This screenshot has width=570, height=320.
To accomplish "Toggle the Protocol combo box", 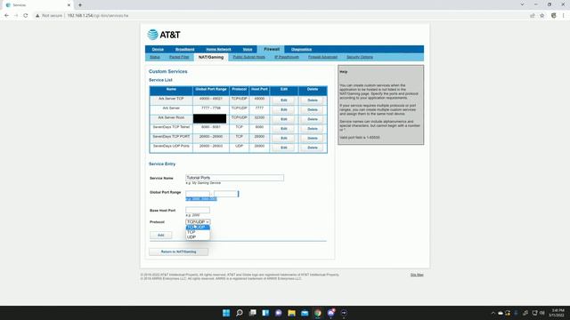I will [x=198, y=221].
